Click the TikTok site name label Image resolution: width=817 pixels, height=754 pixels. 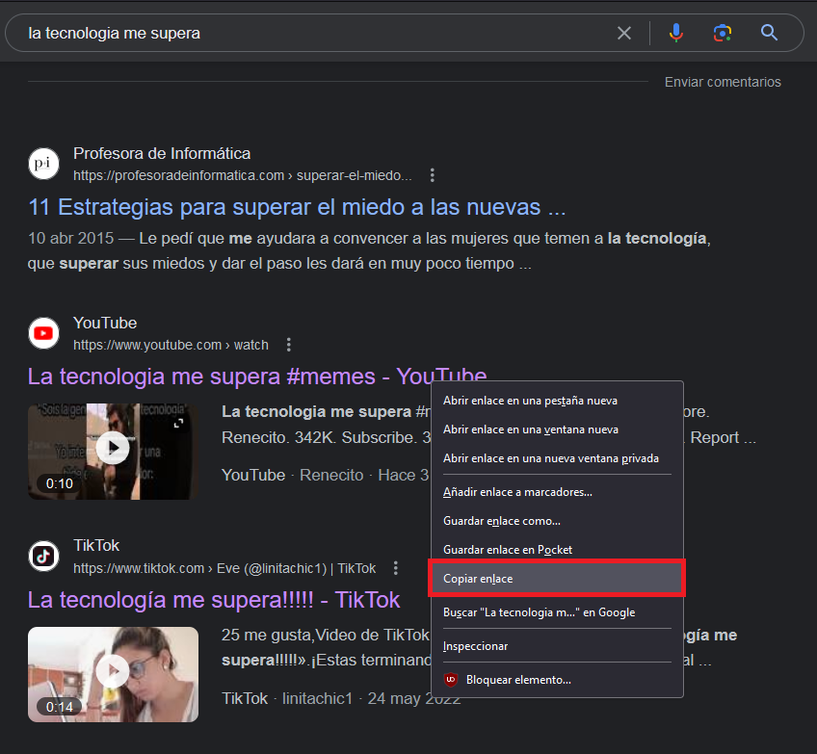click(96, 546)
